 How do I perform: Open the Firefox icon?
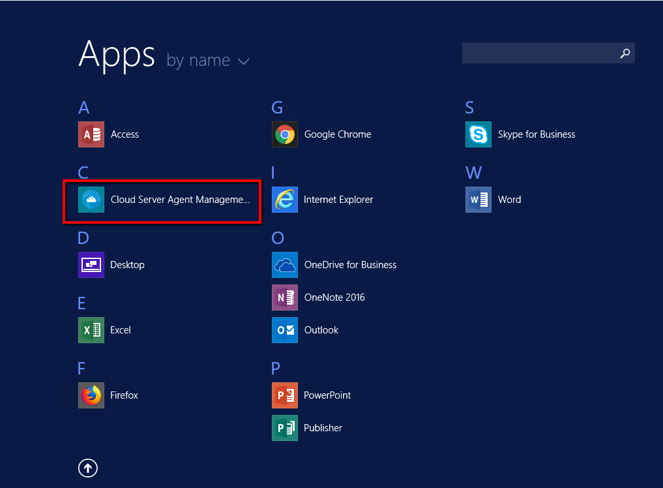pos(91,395)
